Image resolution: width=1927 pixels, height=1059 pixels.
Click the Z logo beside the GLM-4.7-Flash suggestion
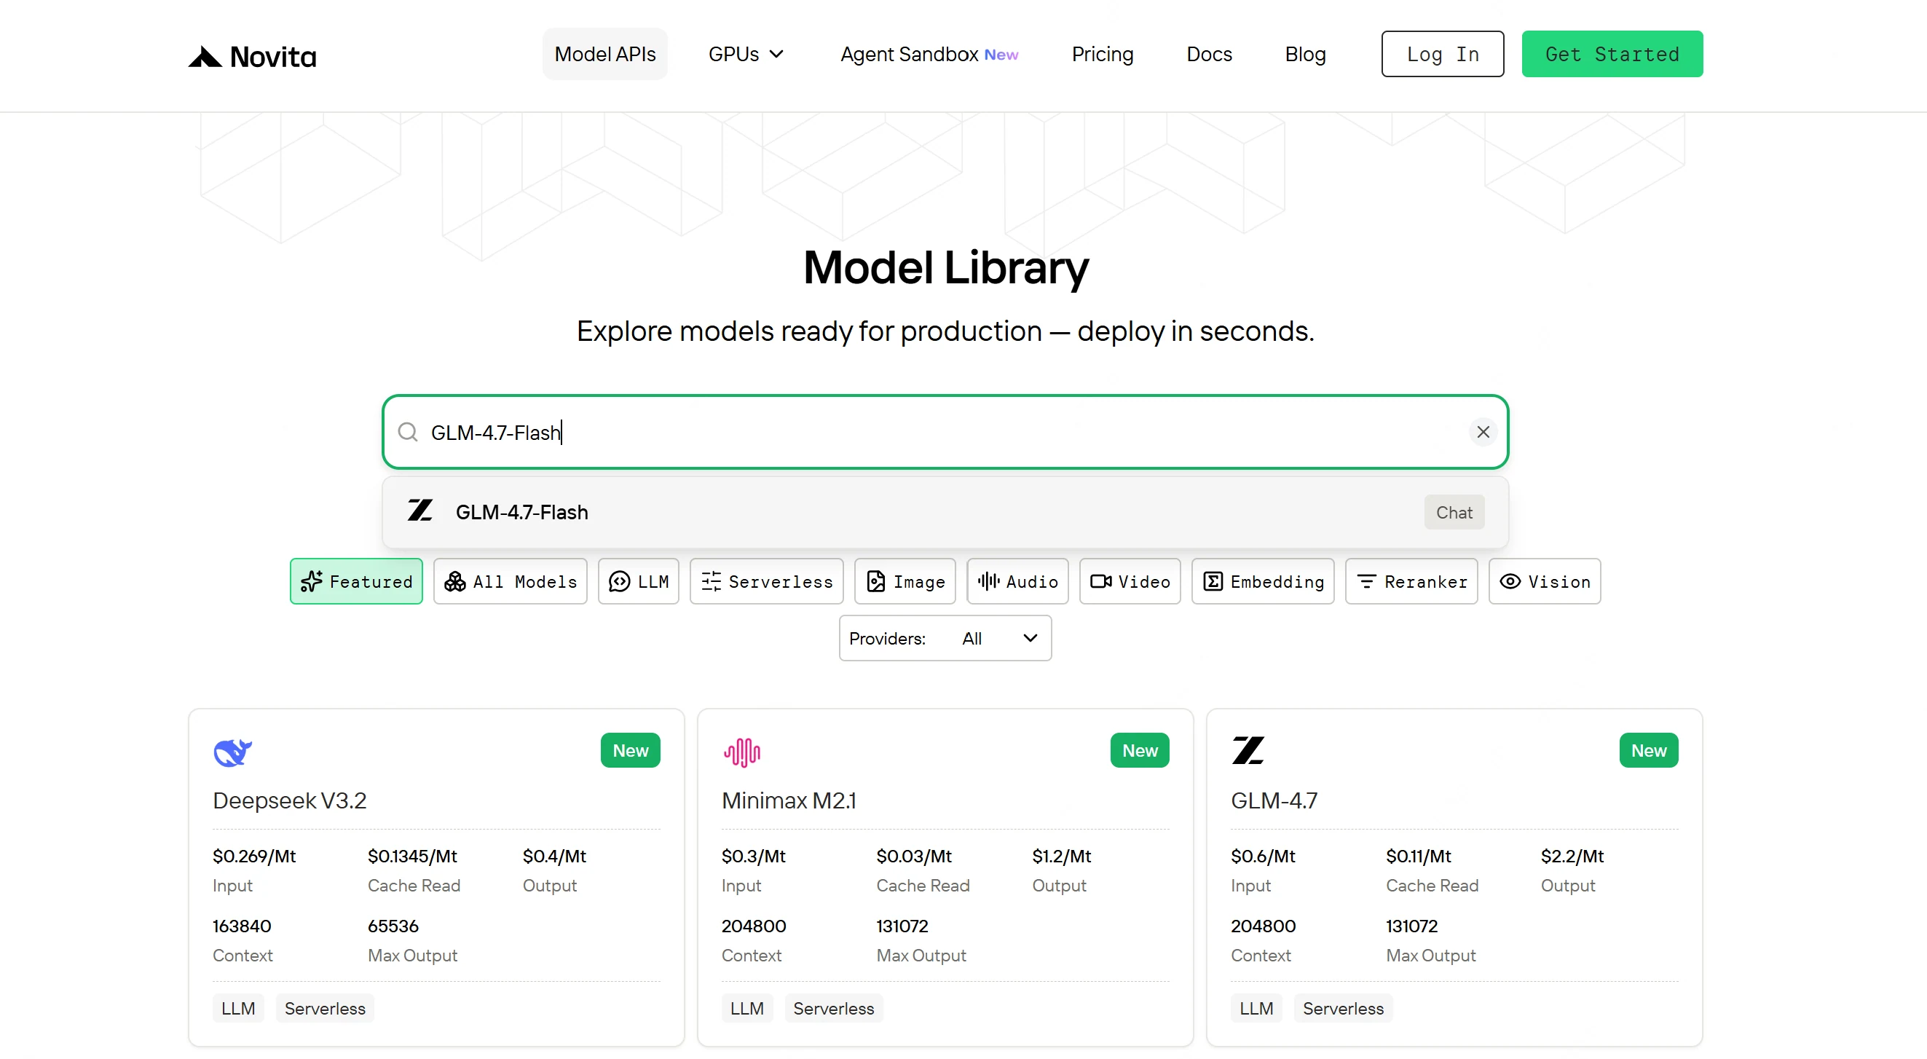[419, 511]
